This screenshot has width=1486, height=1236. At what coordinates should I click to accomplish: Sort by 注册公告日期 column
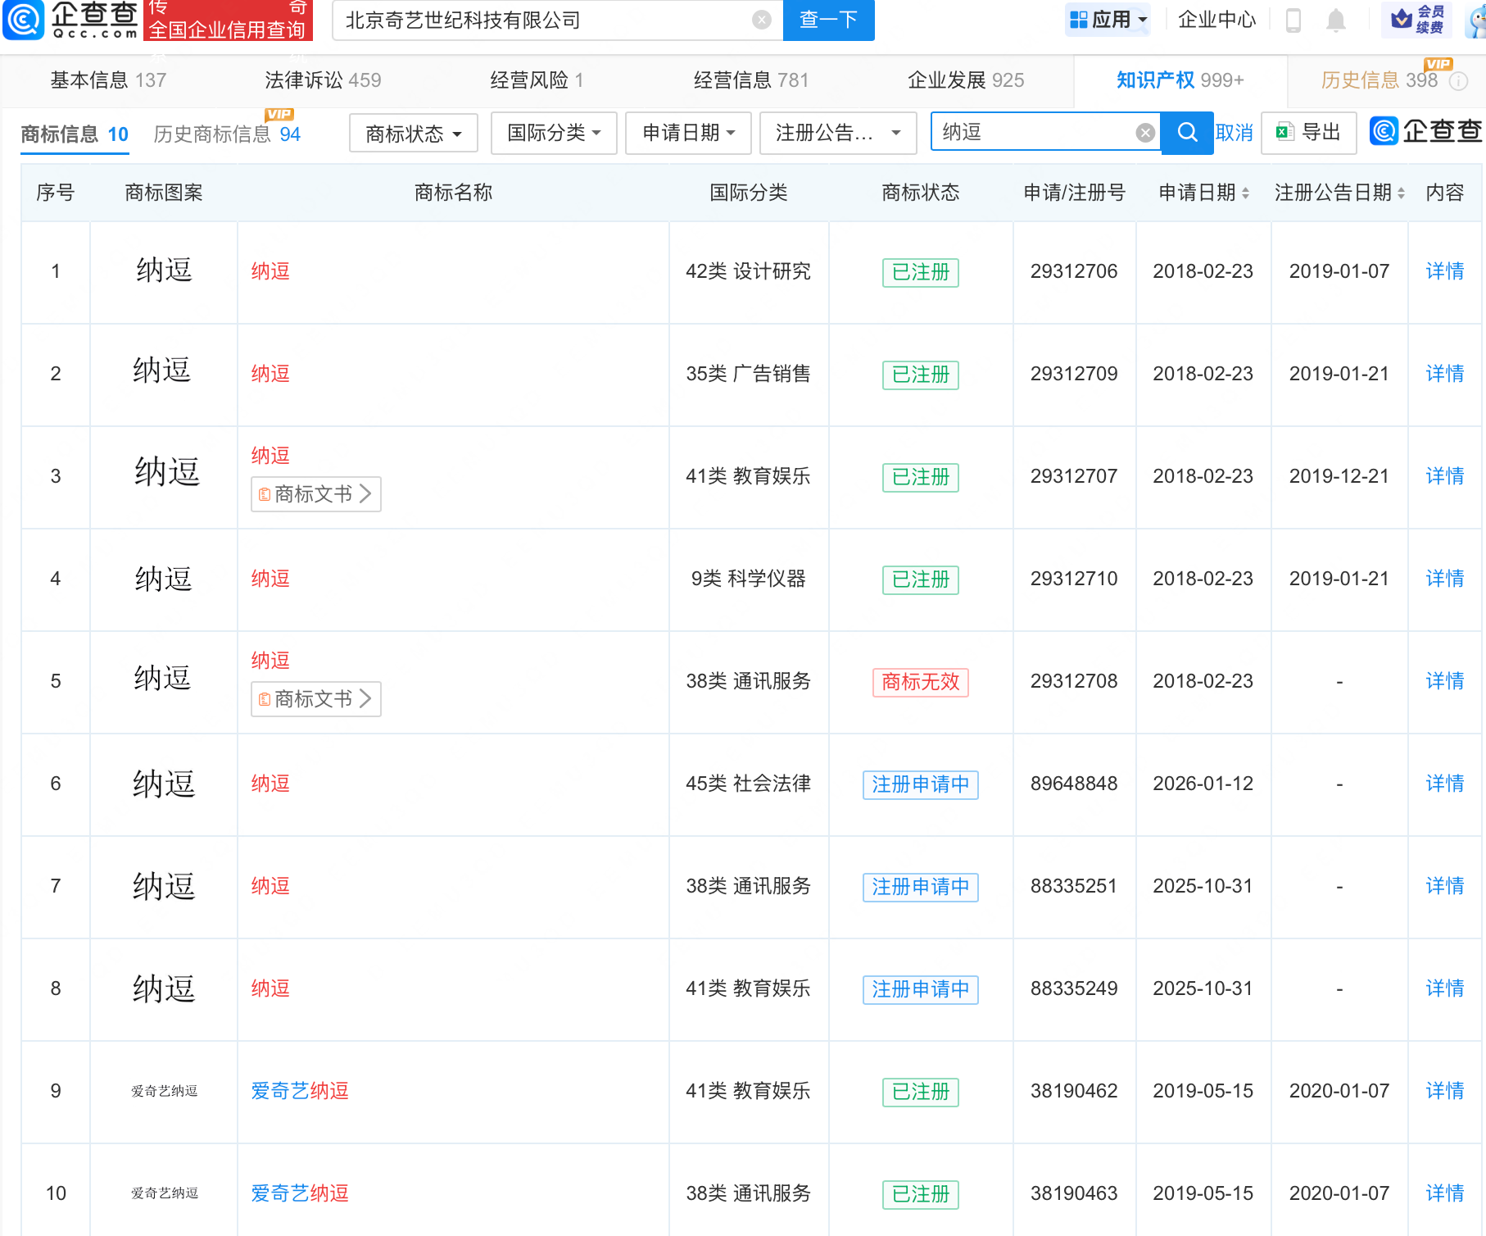pos(1401,193)
